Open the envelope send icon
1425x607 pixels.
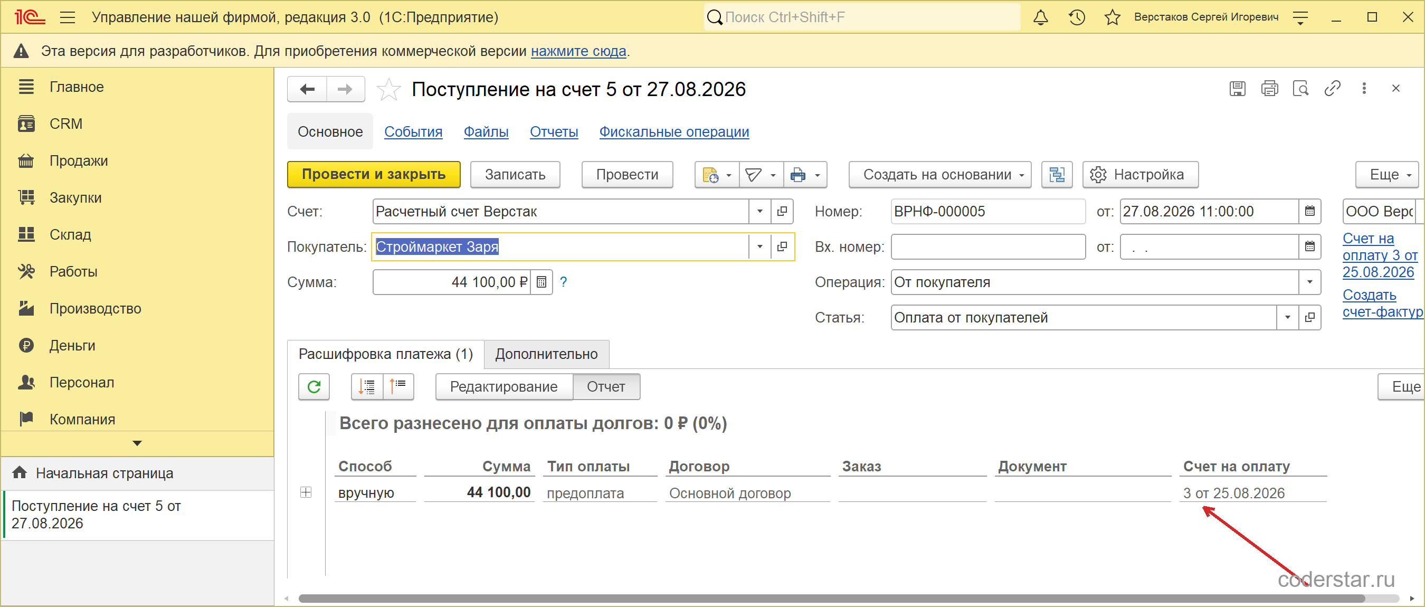click(761, 175)
